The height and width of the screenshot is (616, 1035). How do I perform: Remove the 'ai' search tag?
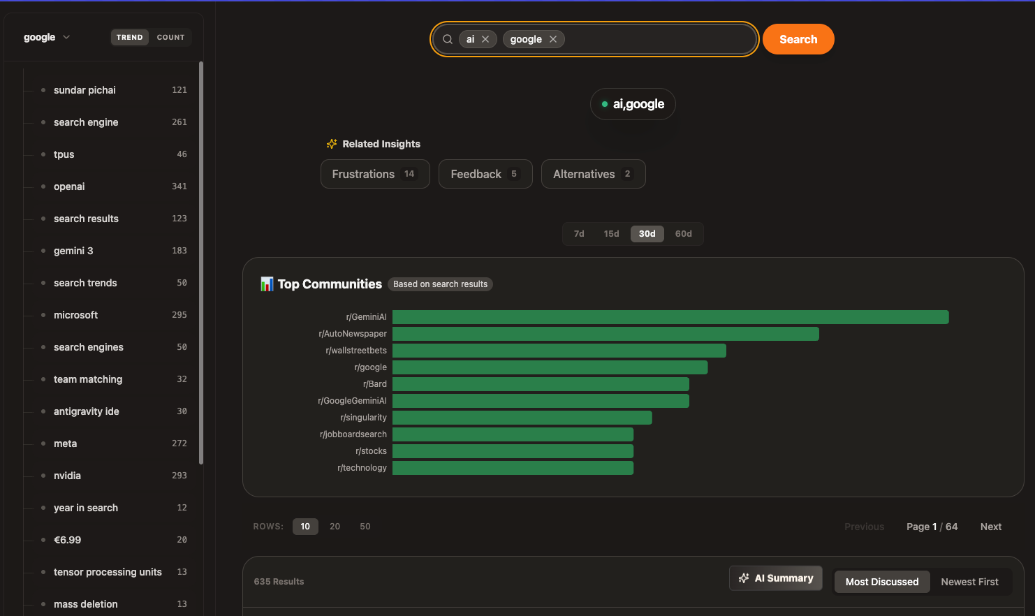[485, 39]
